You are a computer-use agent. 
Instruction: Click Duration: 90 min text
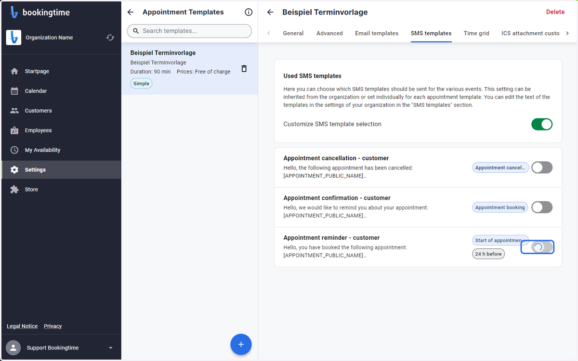[151, 72]
